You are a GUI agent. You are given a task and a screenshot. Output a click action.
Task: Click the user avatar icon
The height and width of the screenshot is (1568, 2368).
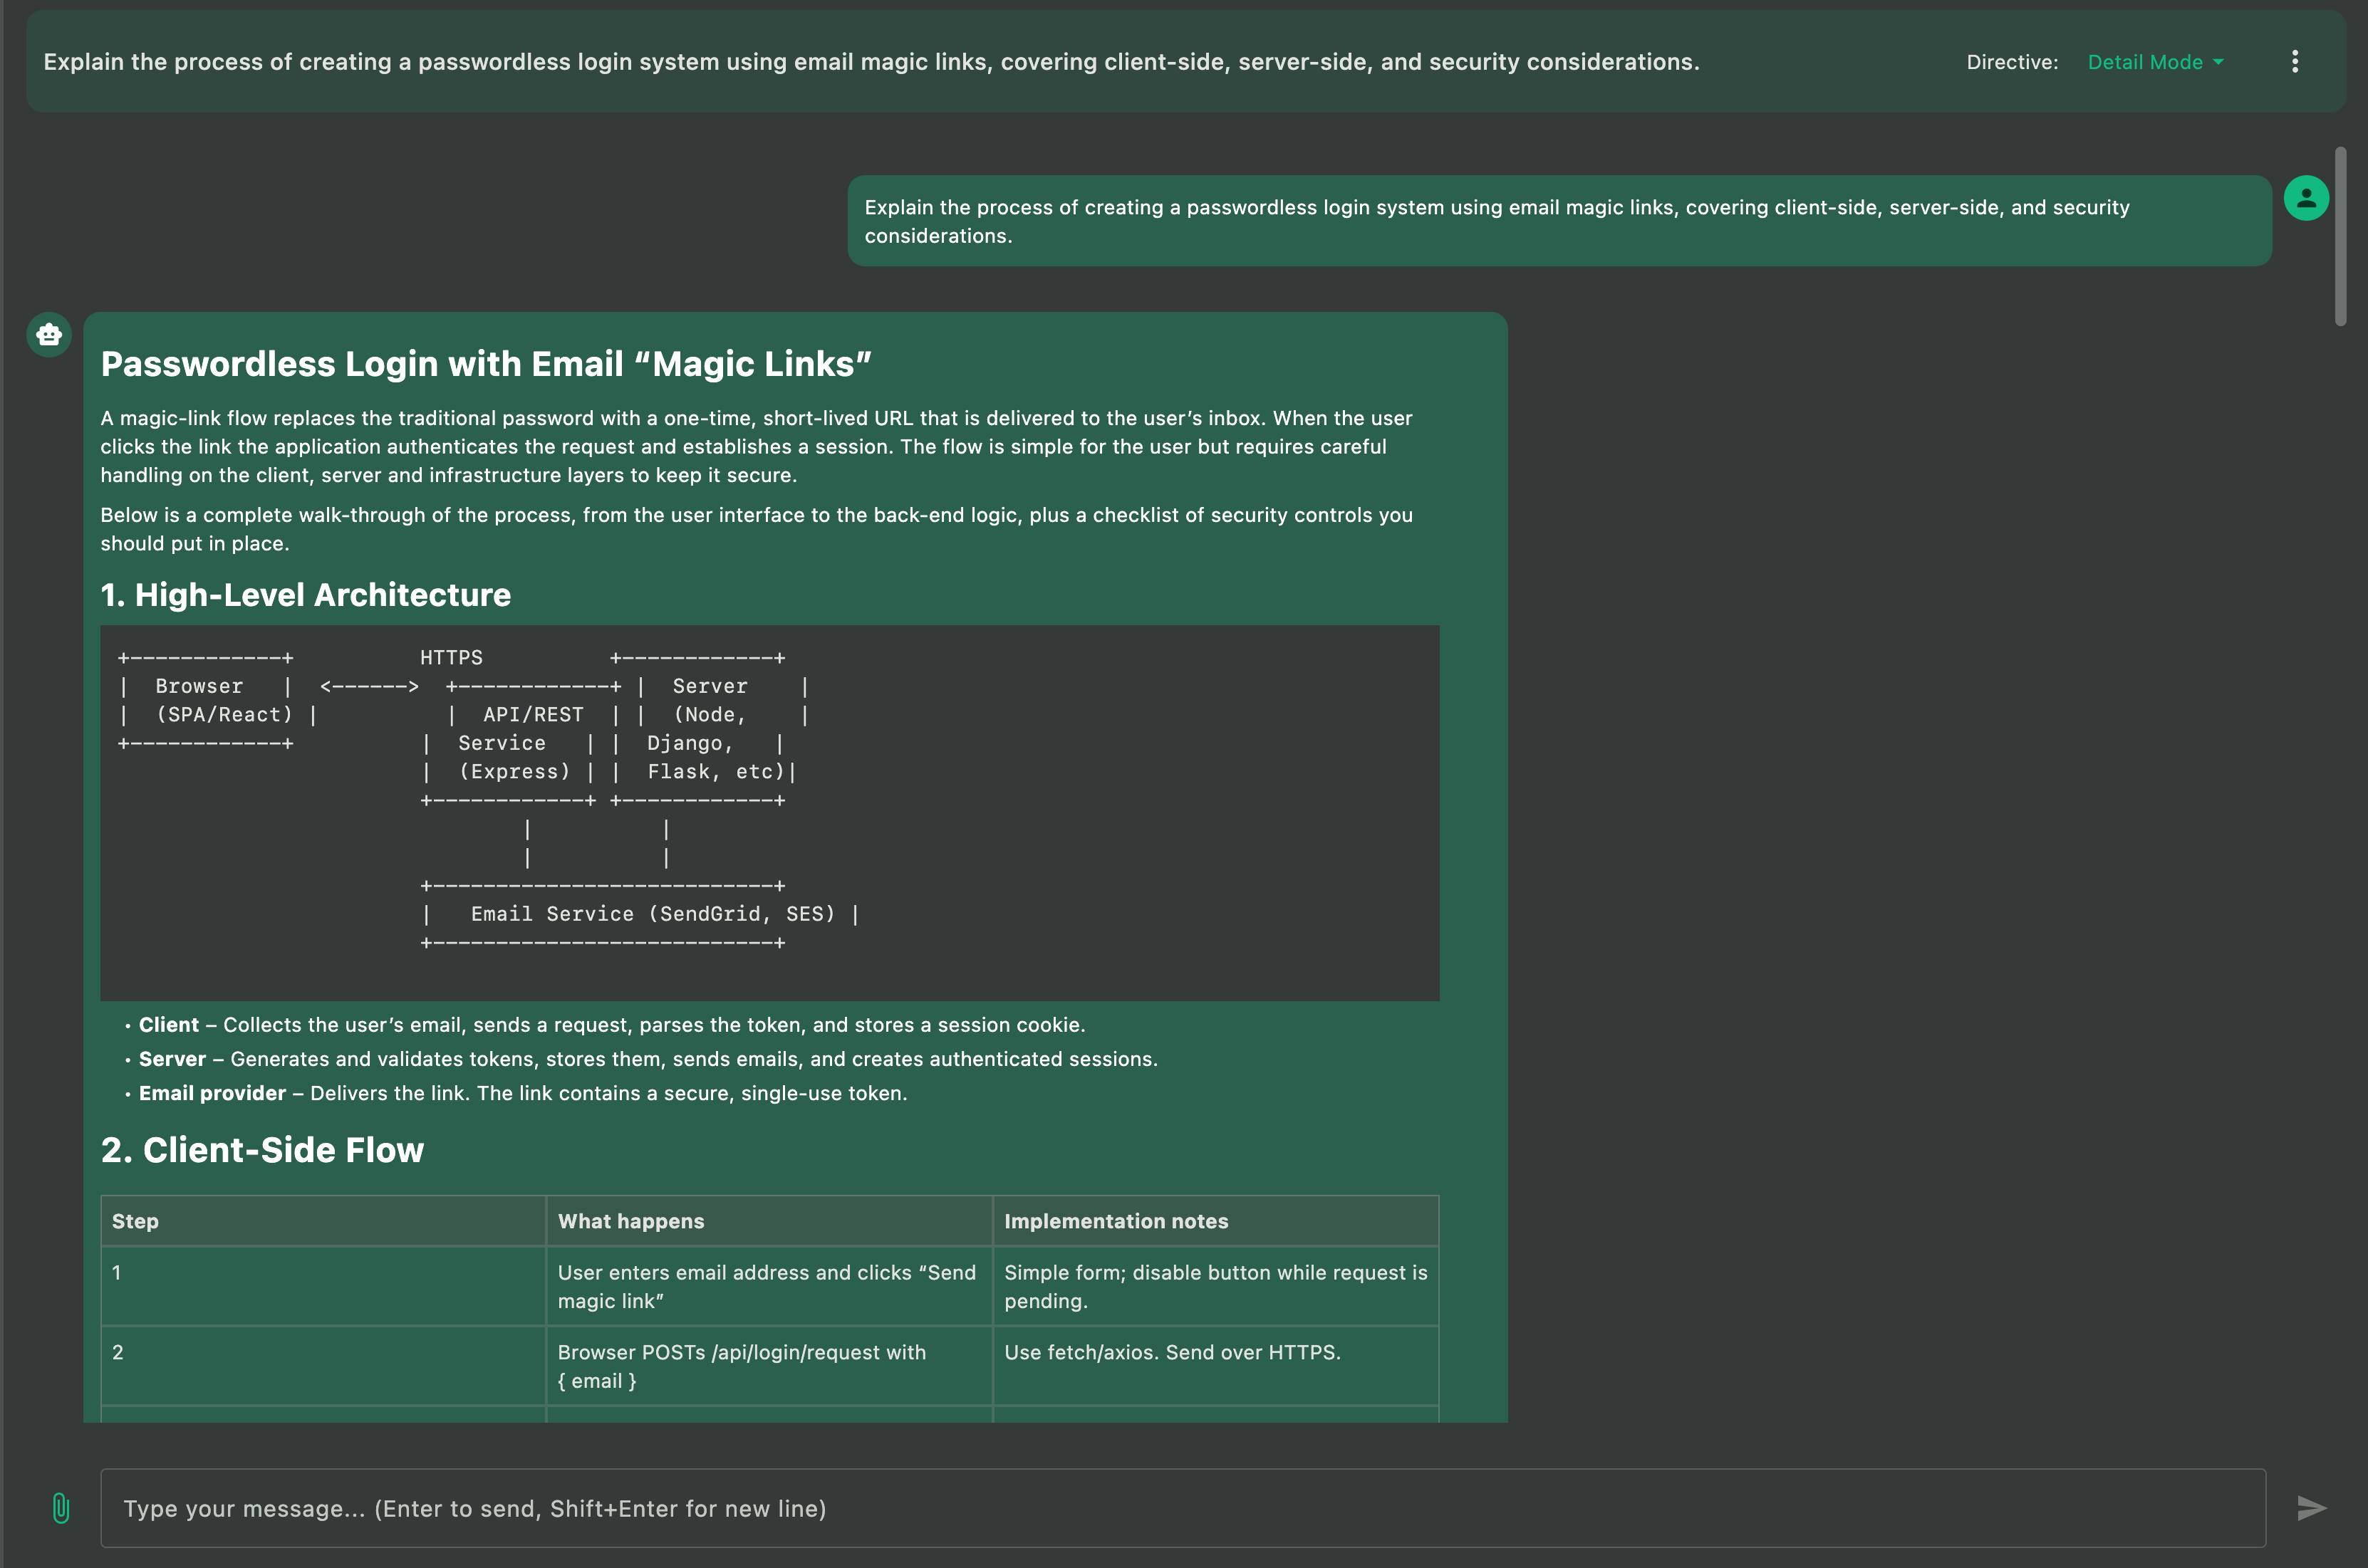click(x=2306, y=198)
